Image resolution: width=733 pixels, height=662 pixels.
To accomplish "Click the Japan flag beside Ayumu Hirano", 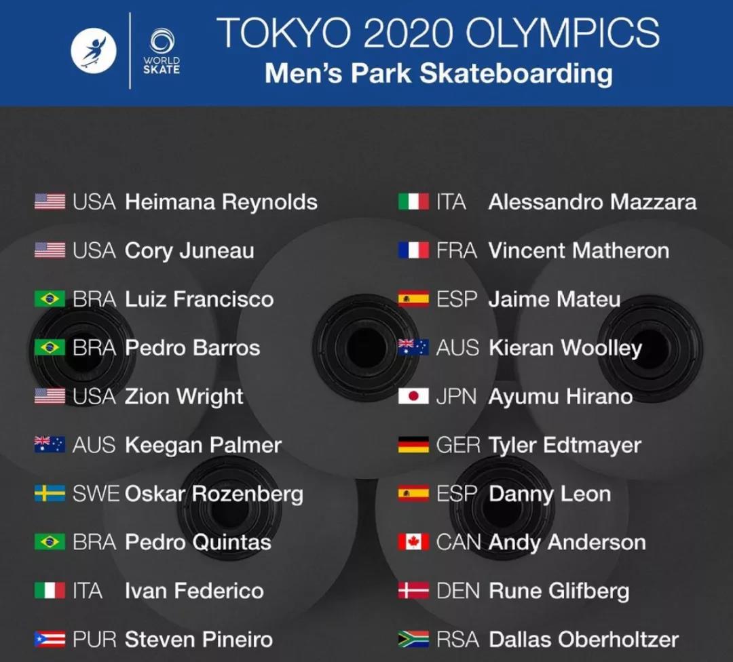I will tap(413, 396).
